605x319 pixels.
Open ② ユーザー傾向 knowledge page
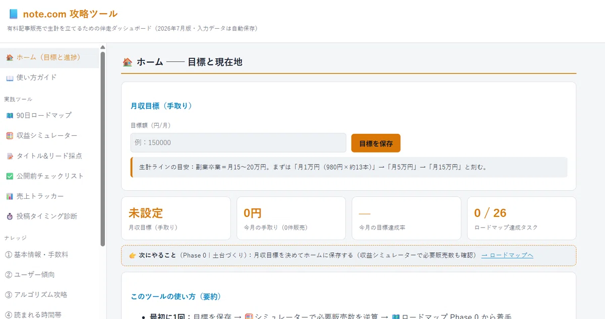point(49,274)
